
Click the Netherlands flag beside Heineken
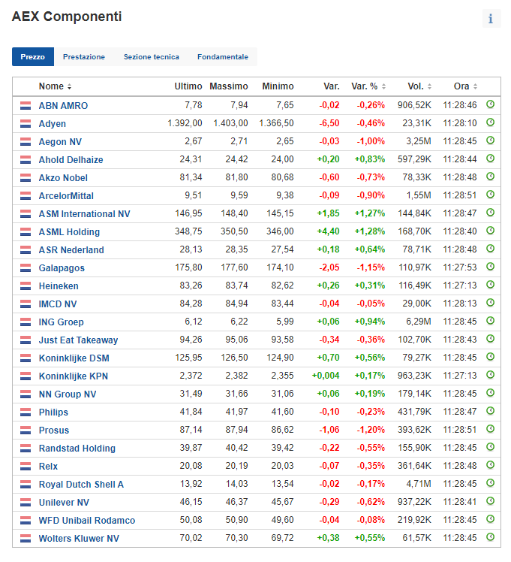click(x=26, y=286)
